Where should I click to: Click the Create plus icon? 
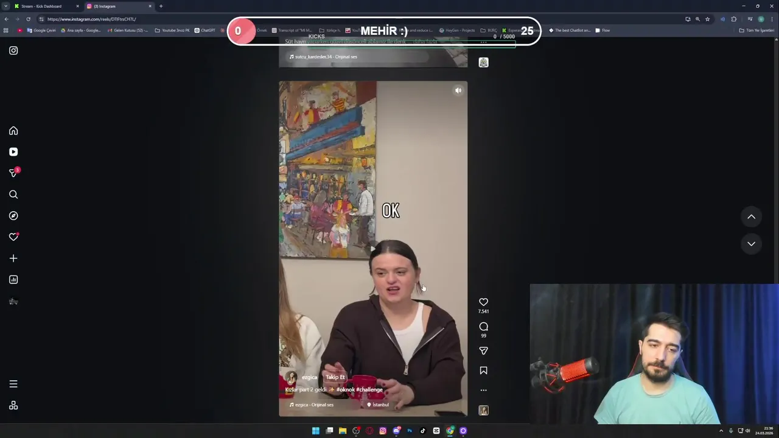pos(13,259)
